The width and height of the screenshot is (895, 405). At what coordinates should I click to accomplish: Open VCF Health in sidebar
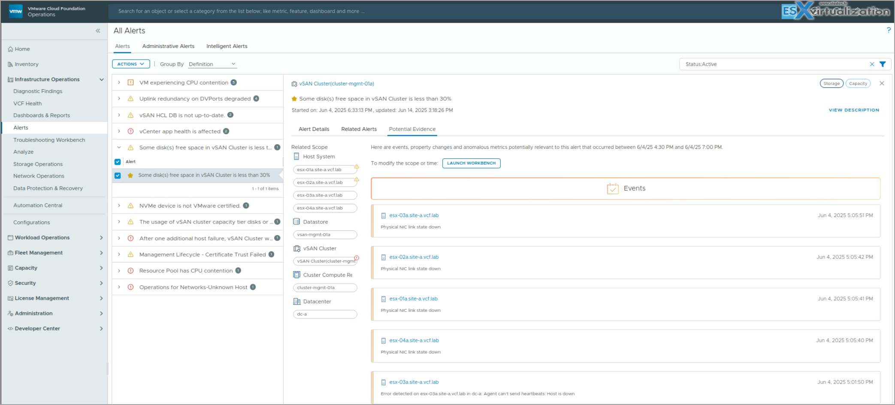tap(27, 103)
